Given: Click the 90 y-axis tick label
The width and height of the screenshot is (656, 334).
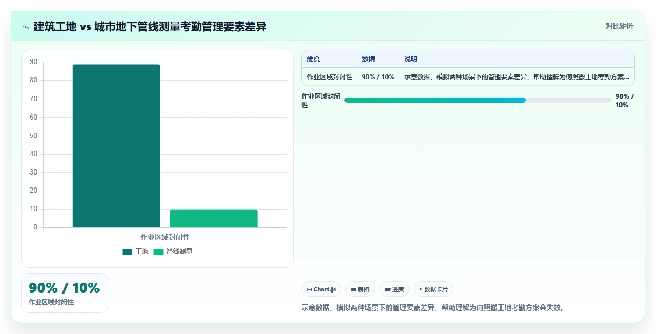Looking at the screenshot, I should click(33, 62).
